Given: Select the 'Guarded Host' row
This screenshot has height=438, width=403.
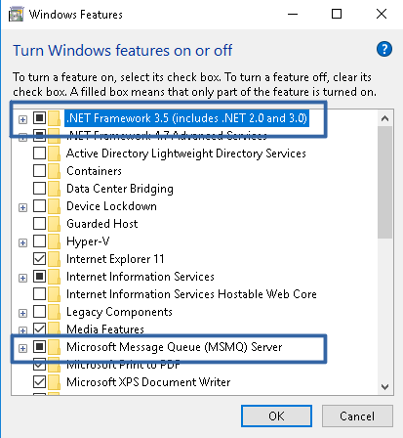Looking at the screenshot, I should [102, 224].
